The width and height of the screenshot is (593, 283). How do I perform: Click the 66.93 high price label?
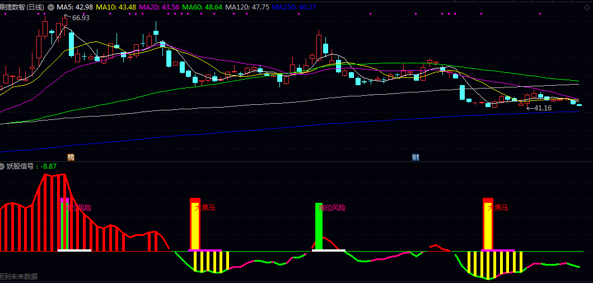pos(81,18)
